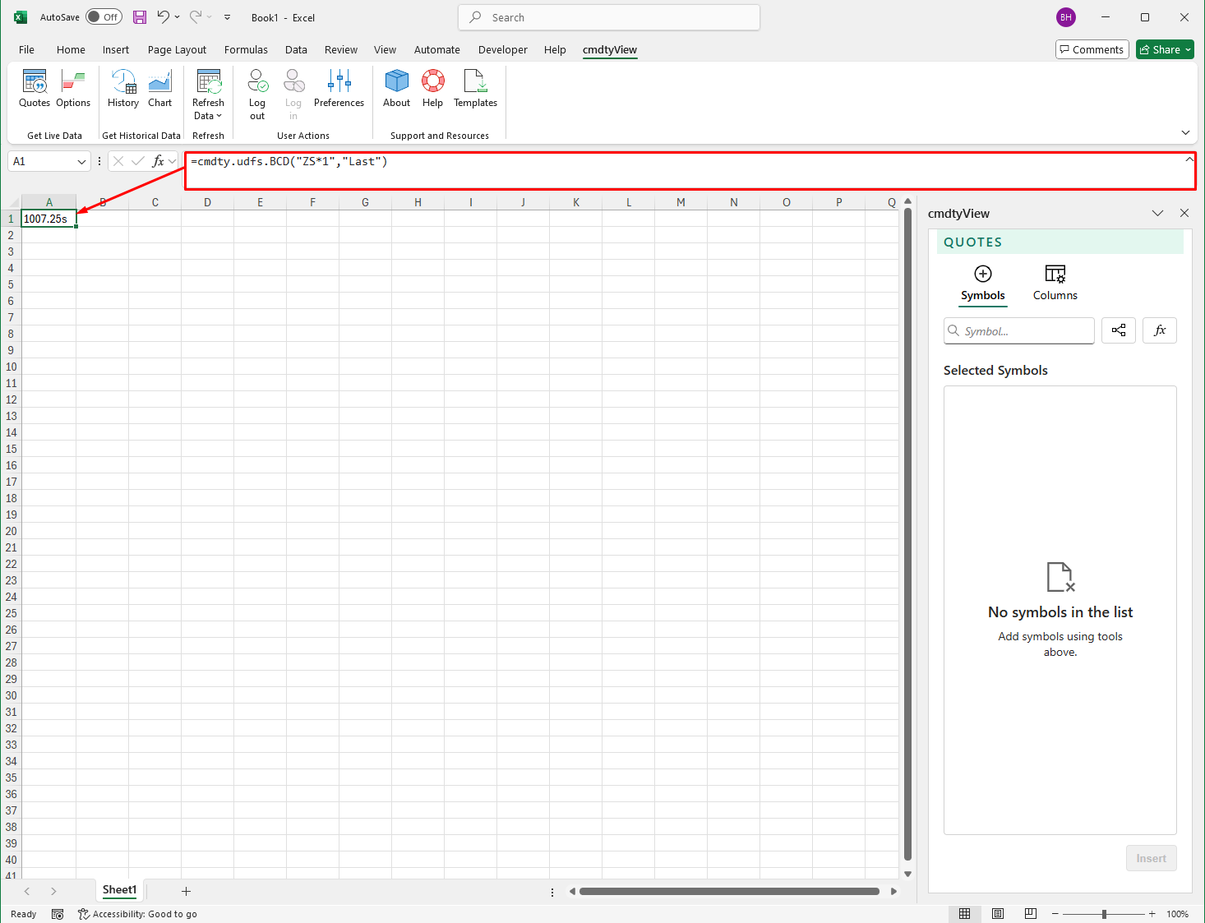Switch to Page Layout view in status bar
Image resolution: width=1205 pixels, height=923 pixels.
[998, 914]
